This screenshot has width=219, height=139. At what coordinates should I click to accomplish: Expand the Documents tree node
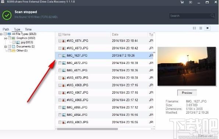[6, 47]
